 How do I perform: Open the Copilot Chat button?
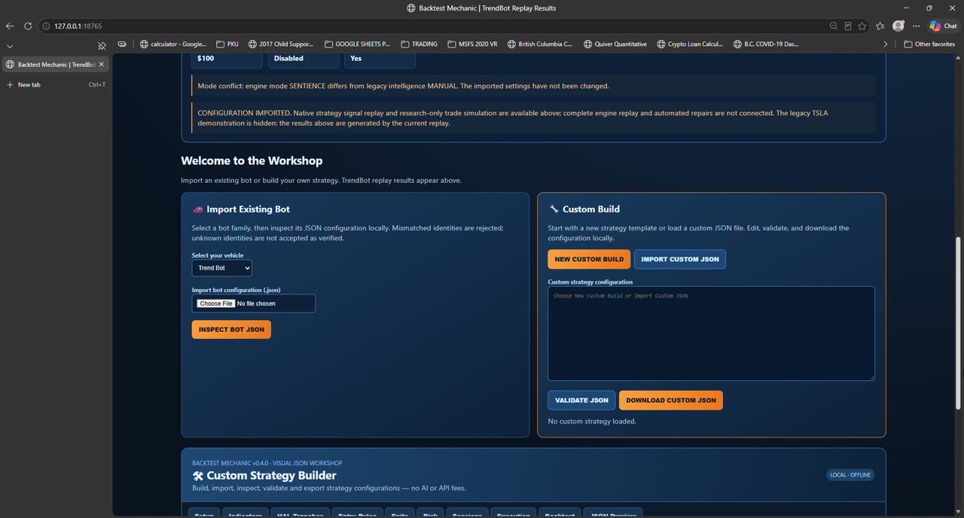(944, 26)
